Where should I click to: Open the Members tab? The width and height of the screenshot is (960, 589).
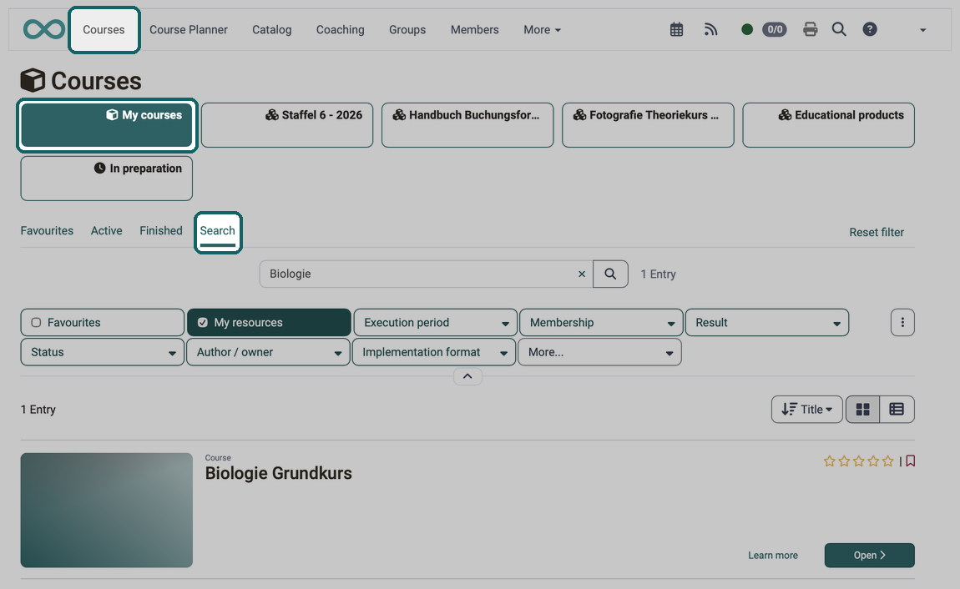[474, 29]
